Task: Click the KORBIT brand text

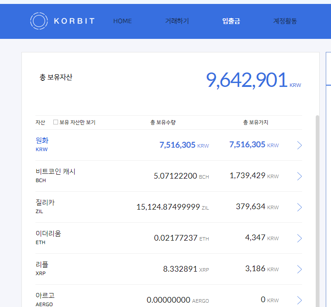Action: tap(74, 21)
